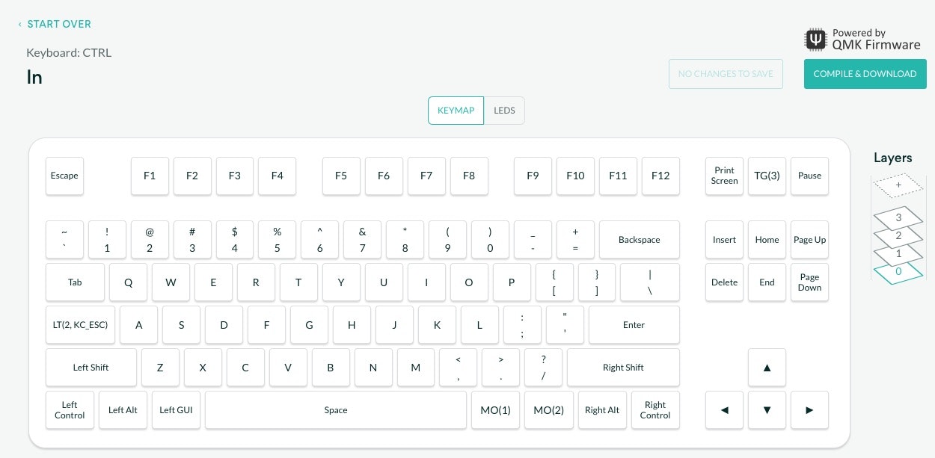Click the down arrow key

click(767, 410)
